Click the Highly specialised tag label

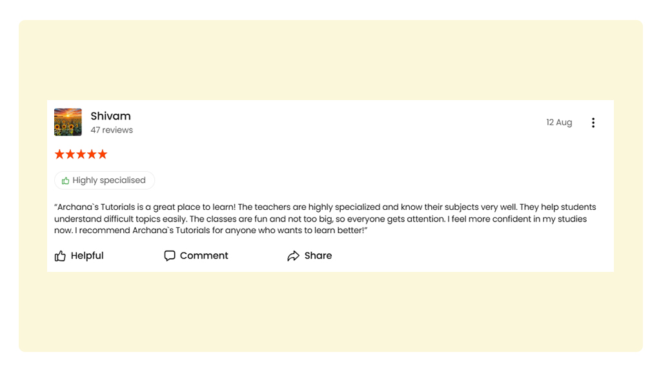[x=109, y=181]
